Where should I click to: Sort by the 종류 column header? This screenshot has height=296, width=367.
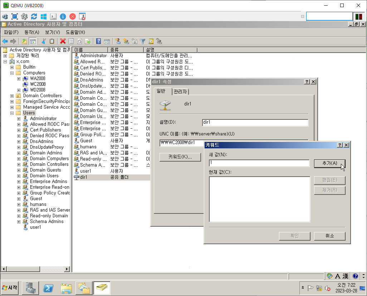(126, 50)
